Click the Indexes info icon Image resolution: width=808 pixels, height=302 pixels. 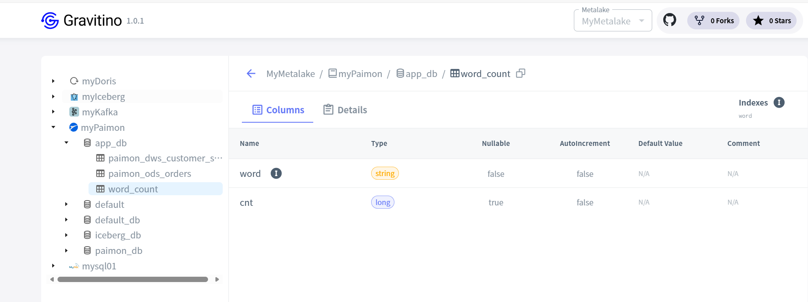pos(779,102)
